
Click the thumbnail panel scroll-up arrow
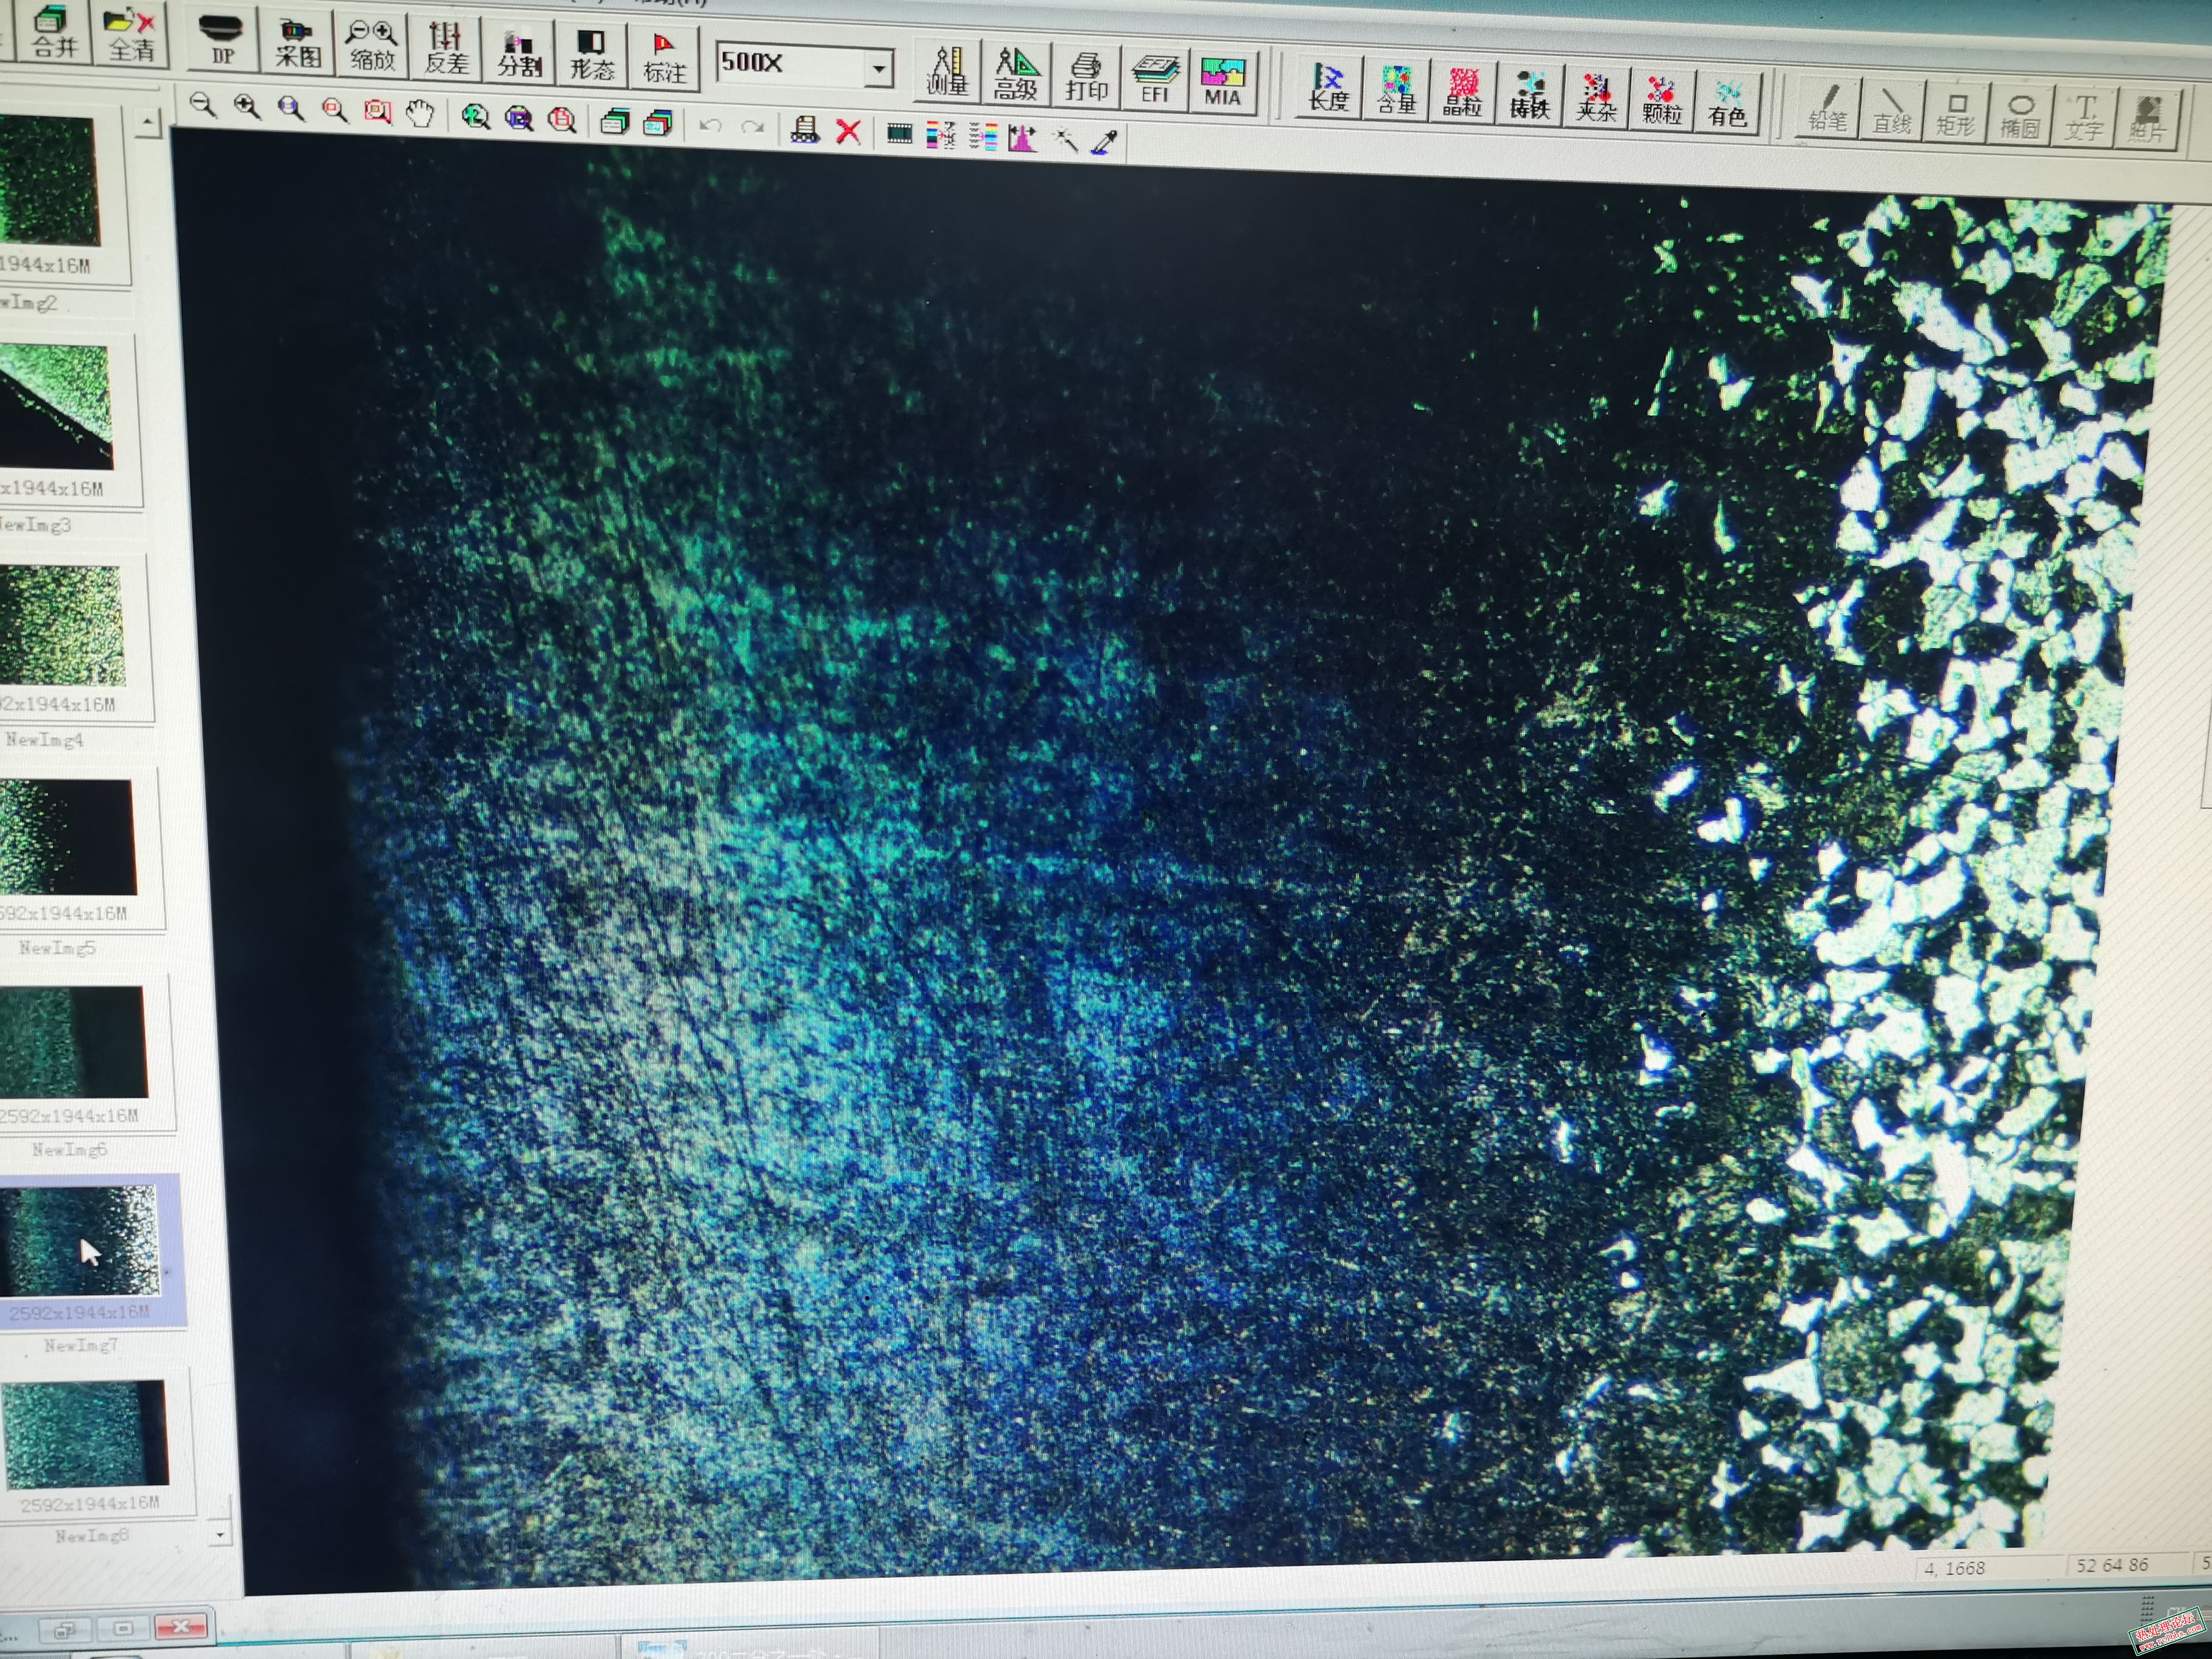click(148, 123)
